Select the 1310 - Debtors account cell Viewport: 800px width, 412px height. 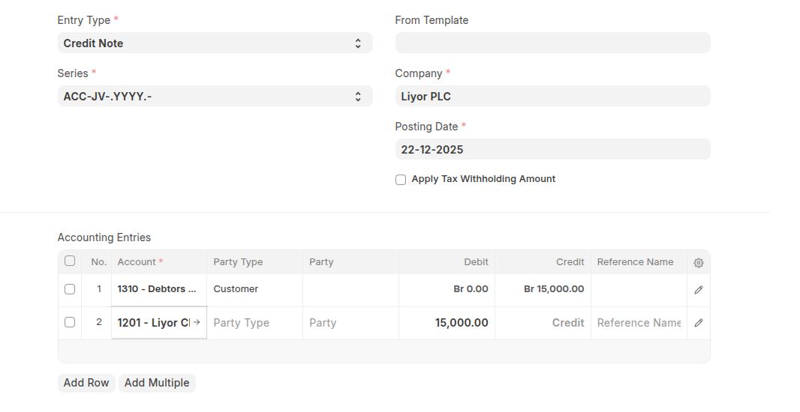point(158,289)
